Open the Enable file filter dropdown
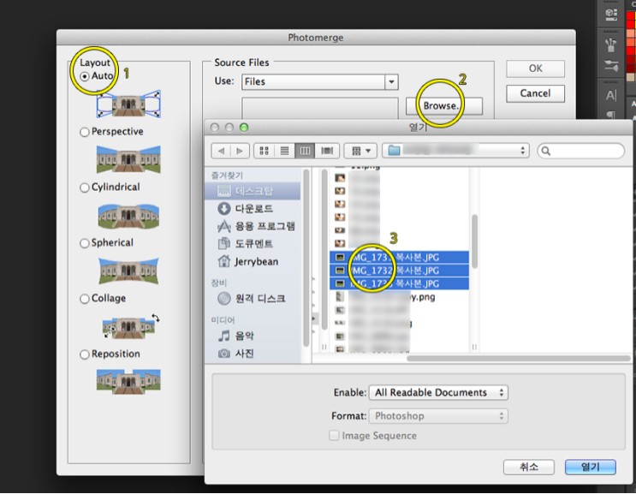The height and width of the screenshot is (494, 636). [x=438, y=393]
